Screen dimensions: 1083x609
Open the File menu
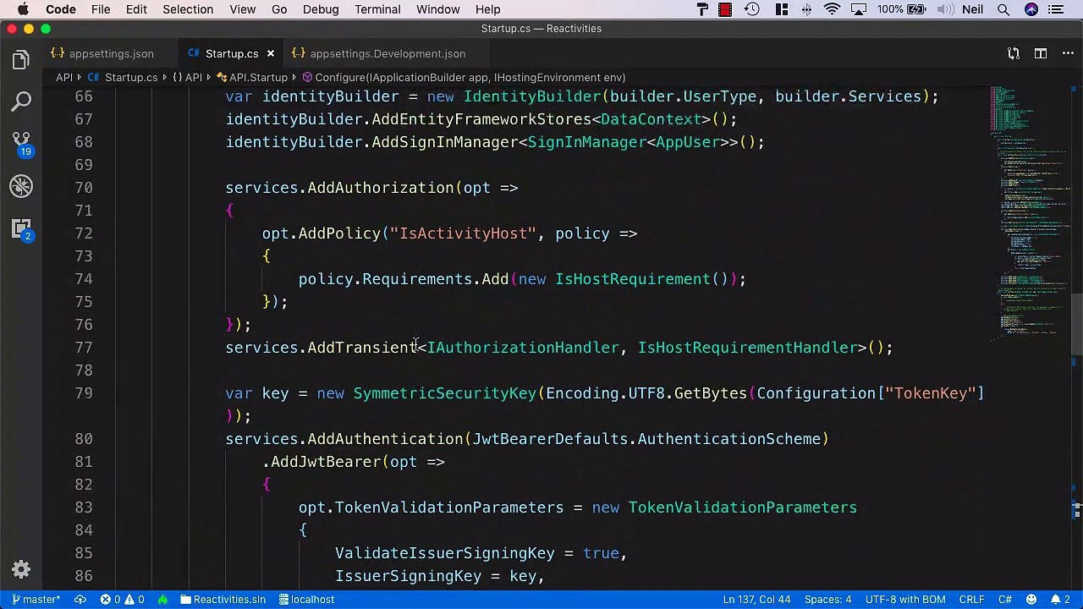point(101,9)
